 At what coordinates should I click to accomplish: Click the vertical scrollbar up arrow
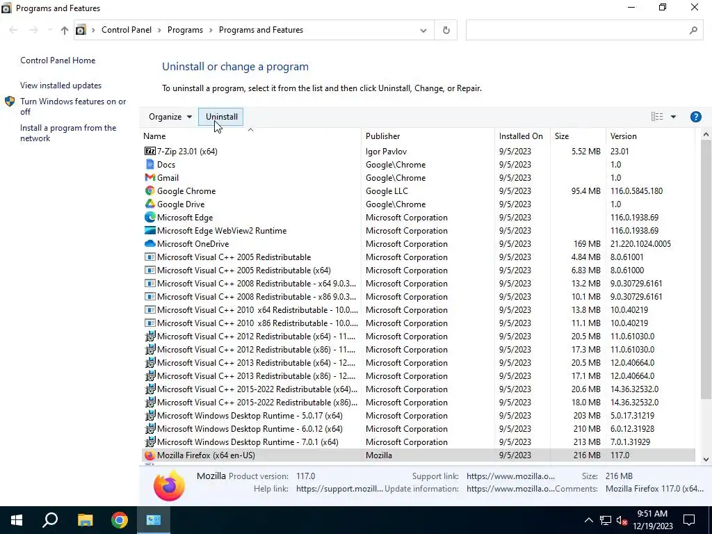click(x=706, y=135)
